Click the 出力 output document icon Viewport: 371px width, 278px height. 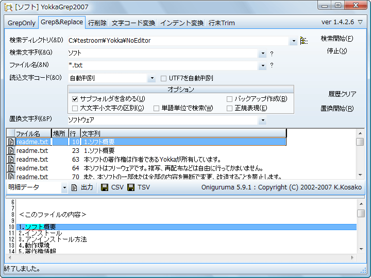click(74, 188)
